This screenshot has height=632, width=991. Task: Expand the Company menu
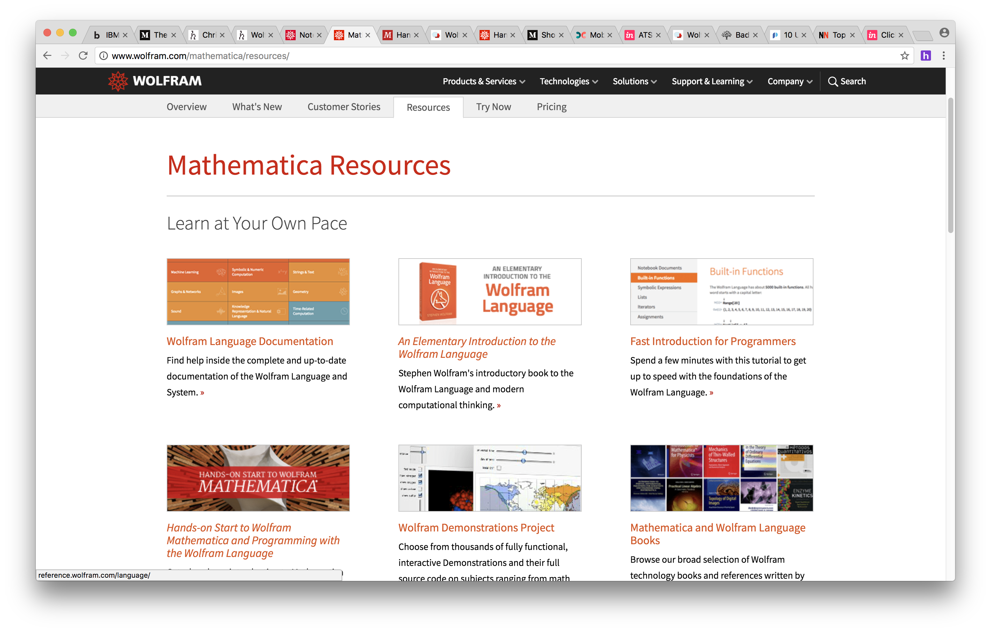tap(790, 81)
